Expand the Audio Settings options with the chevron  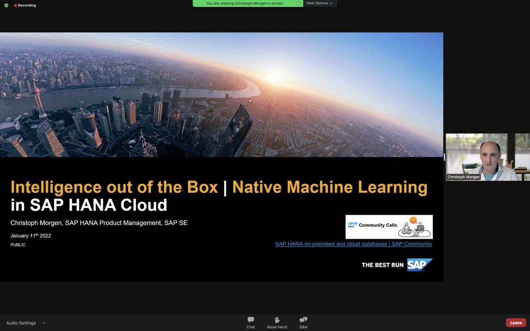pyautogui.click(x=43, y=323)
